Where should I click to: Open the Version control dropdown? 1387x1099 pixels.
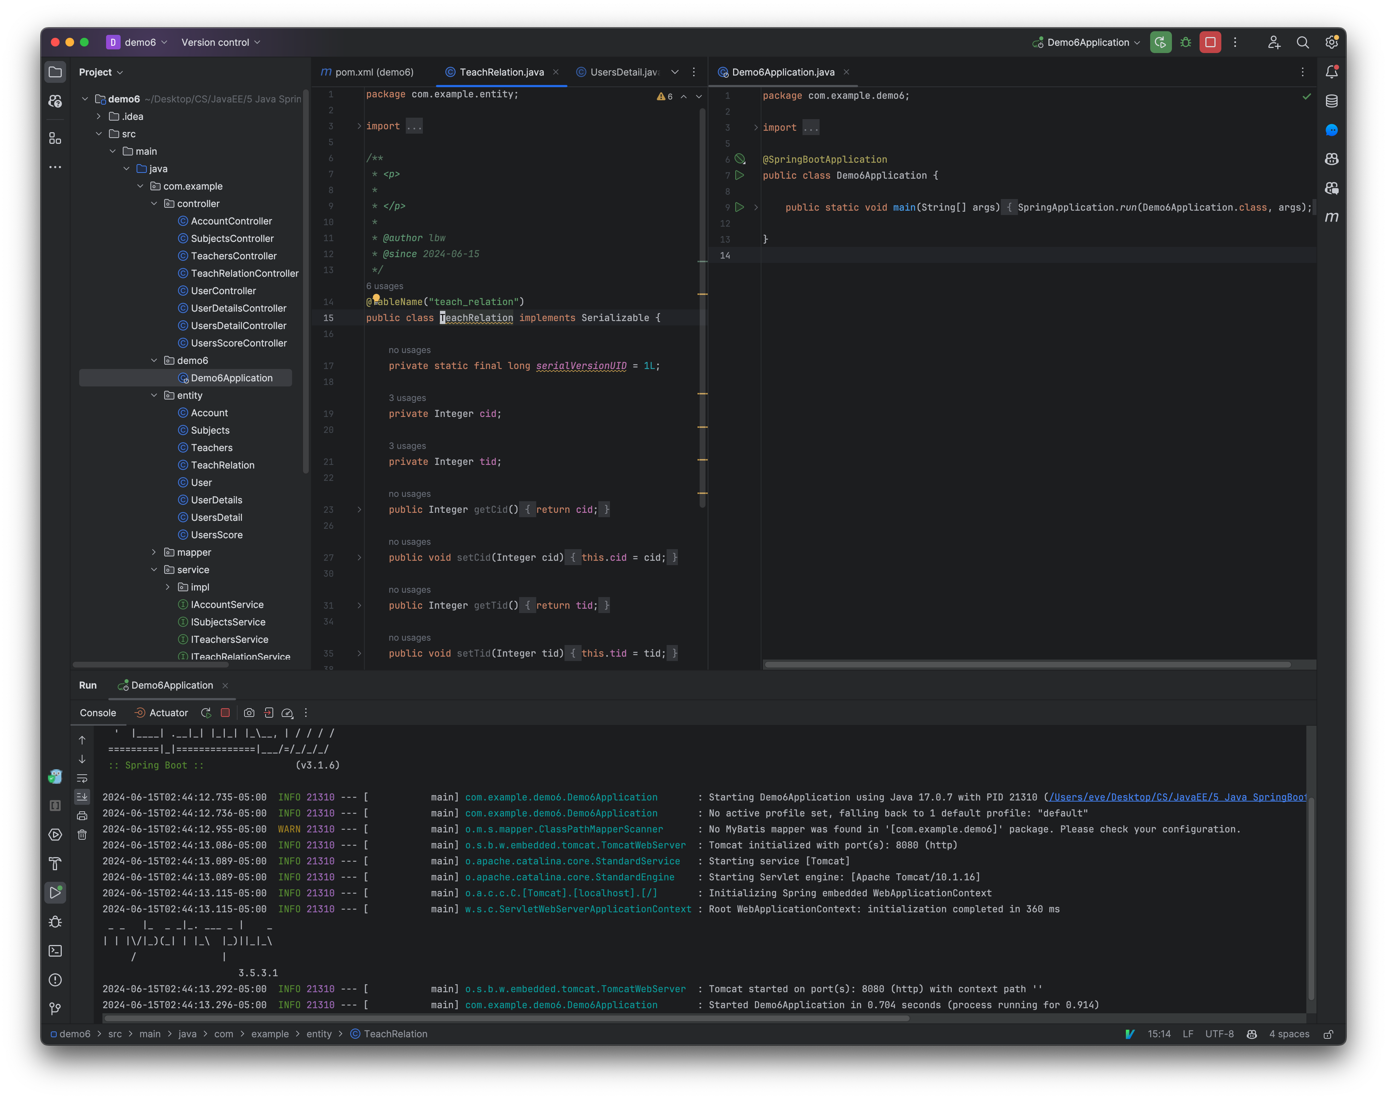click(x=221, y=42)
